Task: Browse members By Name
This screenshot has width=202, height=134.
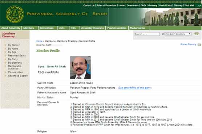Action: pos(13,49)
